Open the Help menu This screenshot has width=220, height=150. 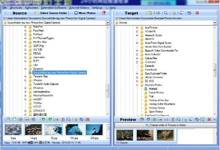click(x=111, y=8)
